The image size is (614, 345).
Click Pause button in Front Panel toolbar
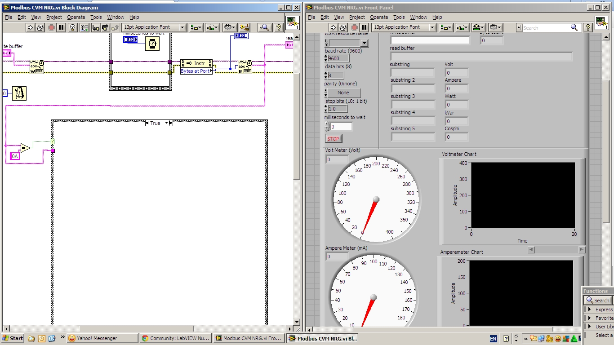click(365, 27)
